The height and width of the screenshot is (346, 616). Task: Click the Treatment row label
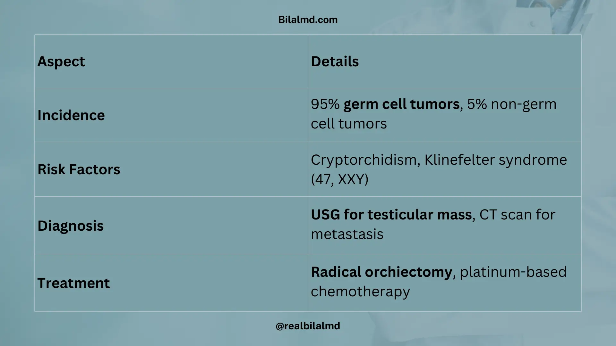click(x=73, y=283)
